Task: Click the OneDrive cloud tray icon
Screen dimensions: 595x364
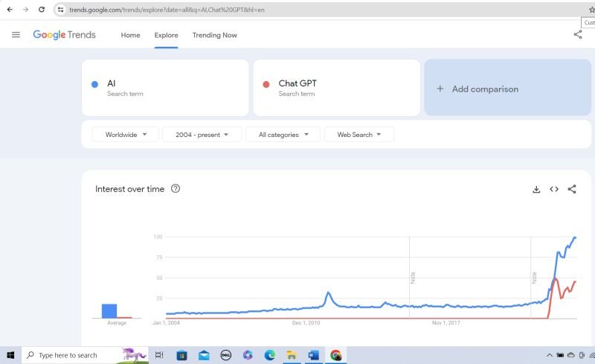Action: pos(570,355)
